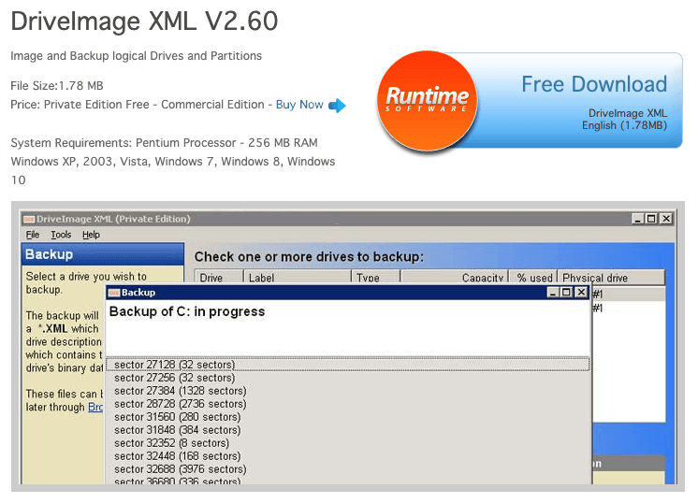Click the % used column header

pos(533,277)
